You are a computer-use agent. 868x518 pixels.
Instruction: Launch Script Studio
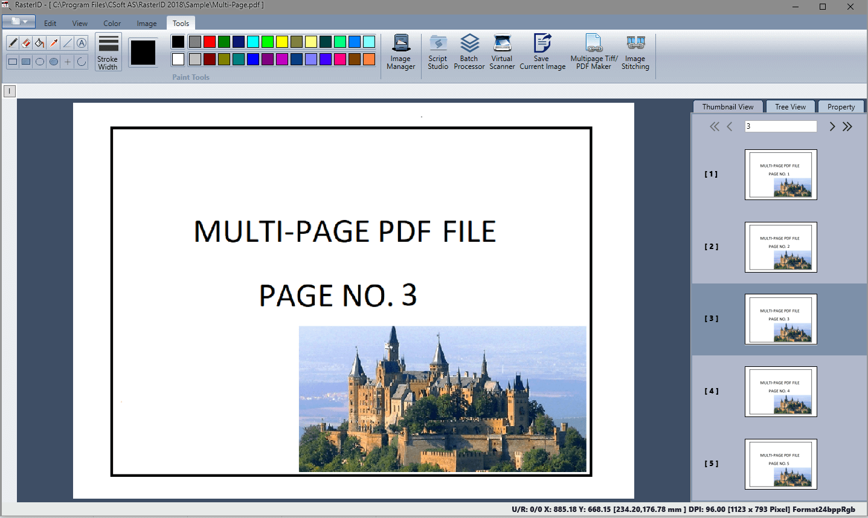tap(438, 52)
